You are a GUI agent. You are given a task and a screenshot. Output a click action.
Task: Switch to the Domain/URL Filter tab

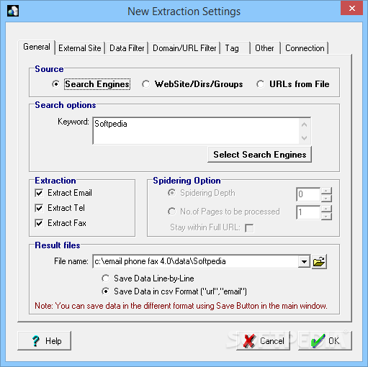pyautogui.click(x=184, y=48)
